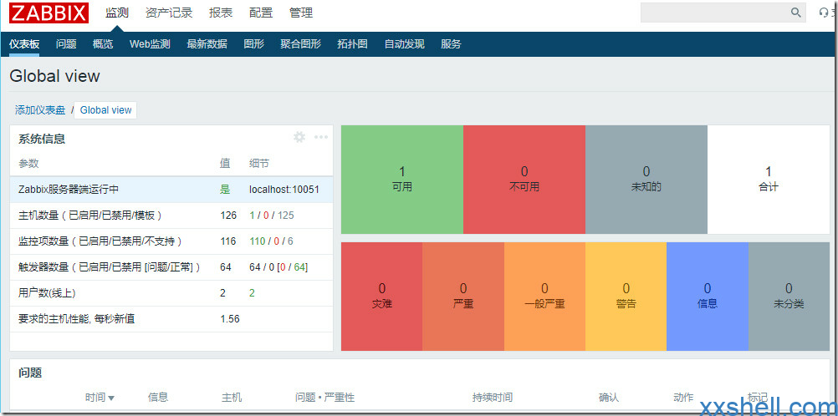Click the white 合计 hosts tile

[x=769, y=180]
